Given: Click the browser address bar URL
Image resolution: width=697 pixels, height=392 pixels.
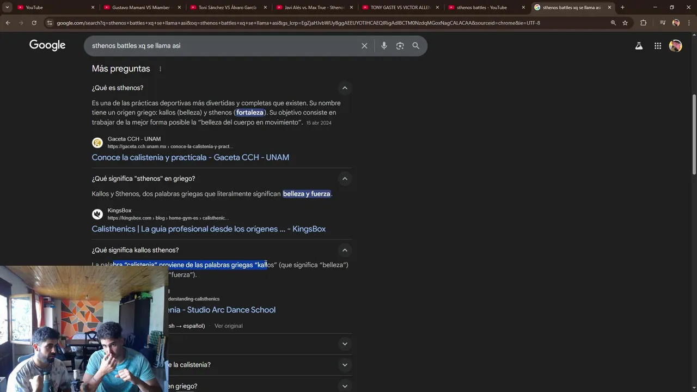Looking at the screenshot, I should point(298,23).
